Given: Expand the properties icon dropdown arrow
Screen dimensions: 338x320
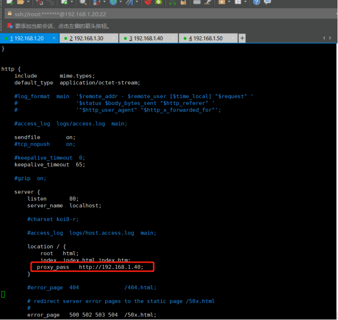Looking at the screenshot, I should pos(72,2).
